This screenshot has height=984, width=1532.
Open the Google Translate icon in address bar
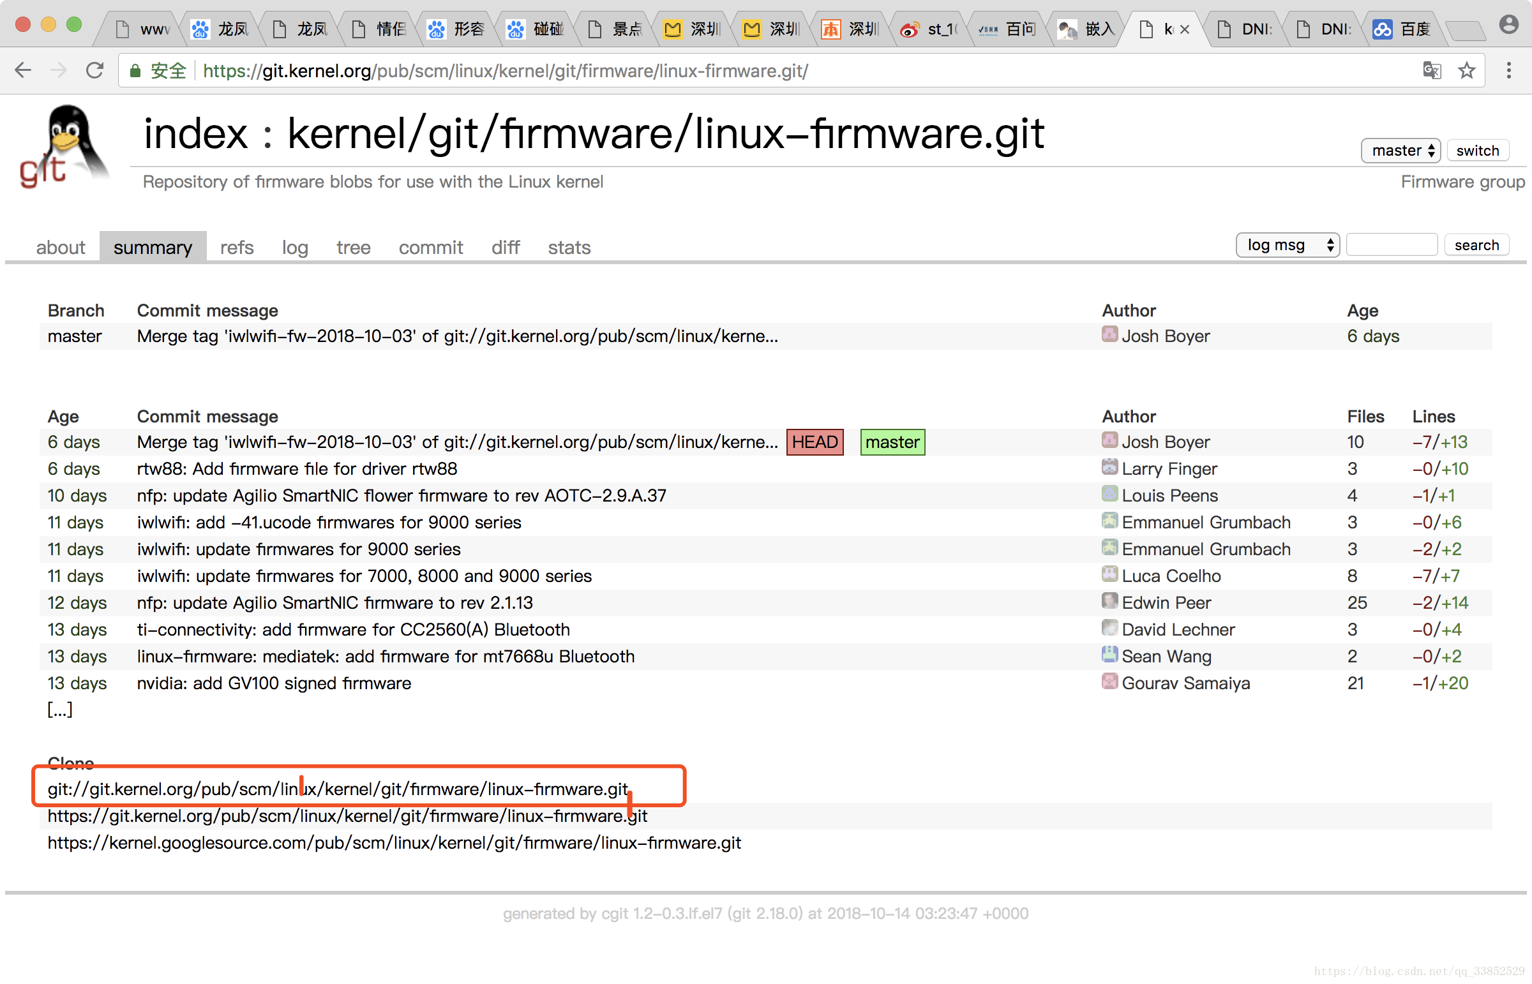pyautogui.click(x=1432, y=71)
